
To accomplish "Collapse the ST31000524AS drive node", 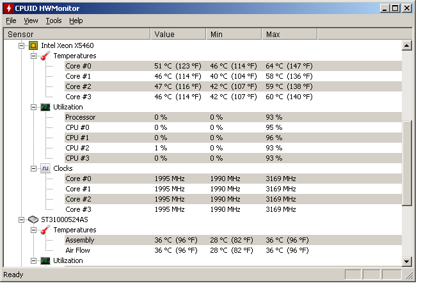I will tap(21, 220).
